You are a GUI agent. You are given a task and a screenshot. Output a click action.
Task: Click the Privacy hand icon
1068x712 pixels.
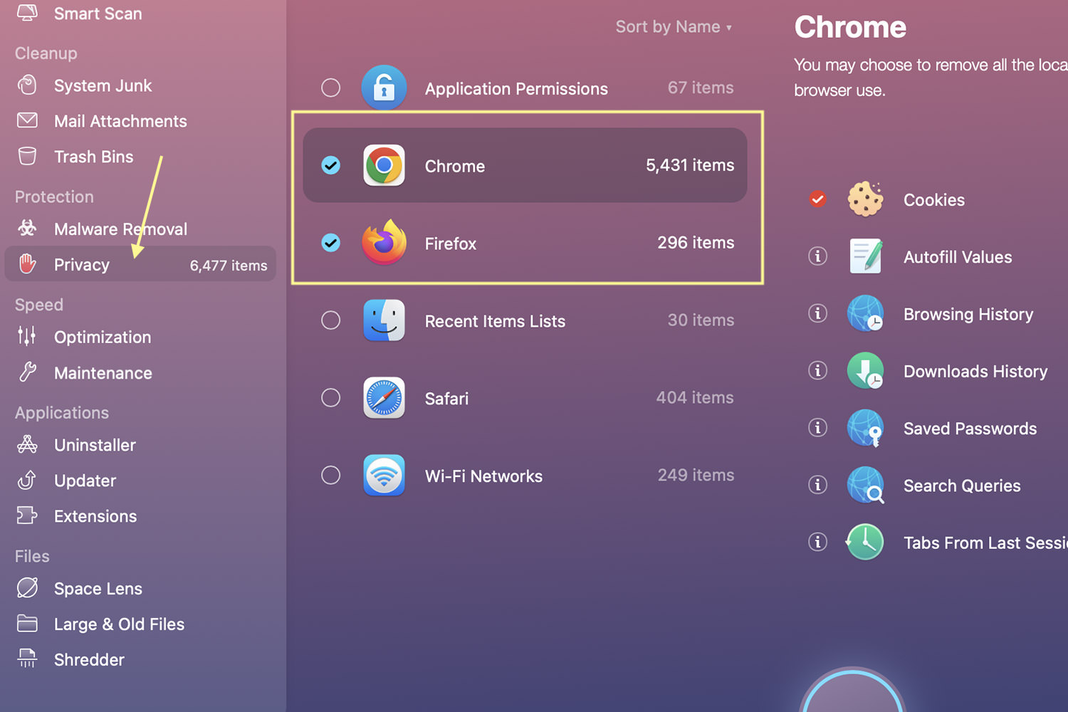tap(27, 264)
